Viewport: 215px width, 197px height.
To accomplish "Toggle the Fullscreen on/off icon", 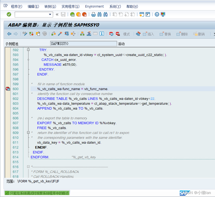I will coord(95,34).
